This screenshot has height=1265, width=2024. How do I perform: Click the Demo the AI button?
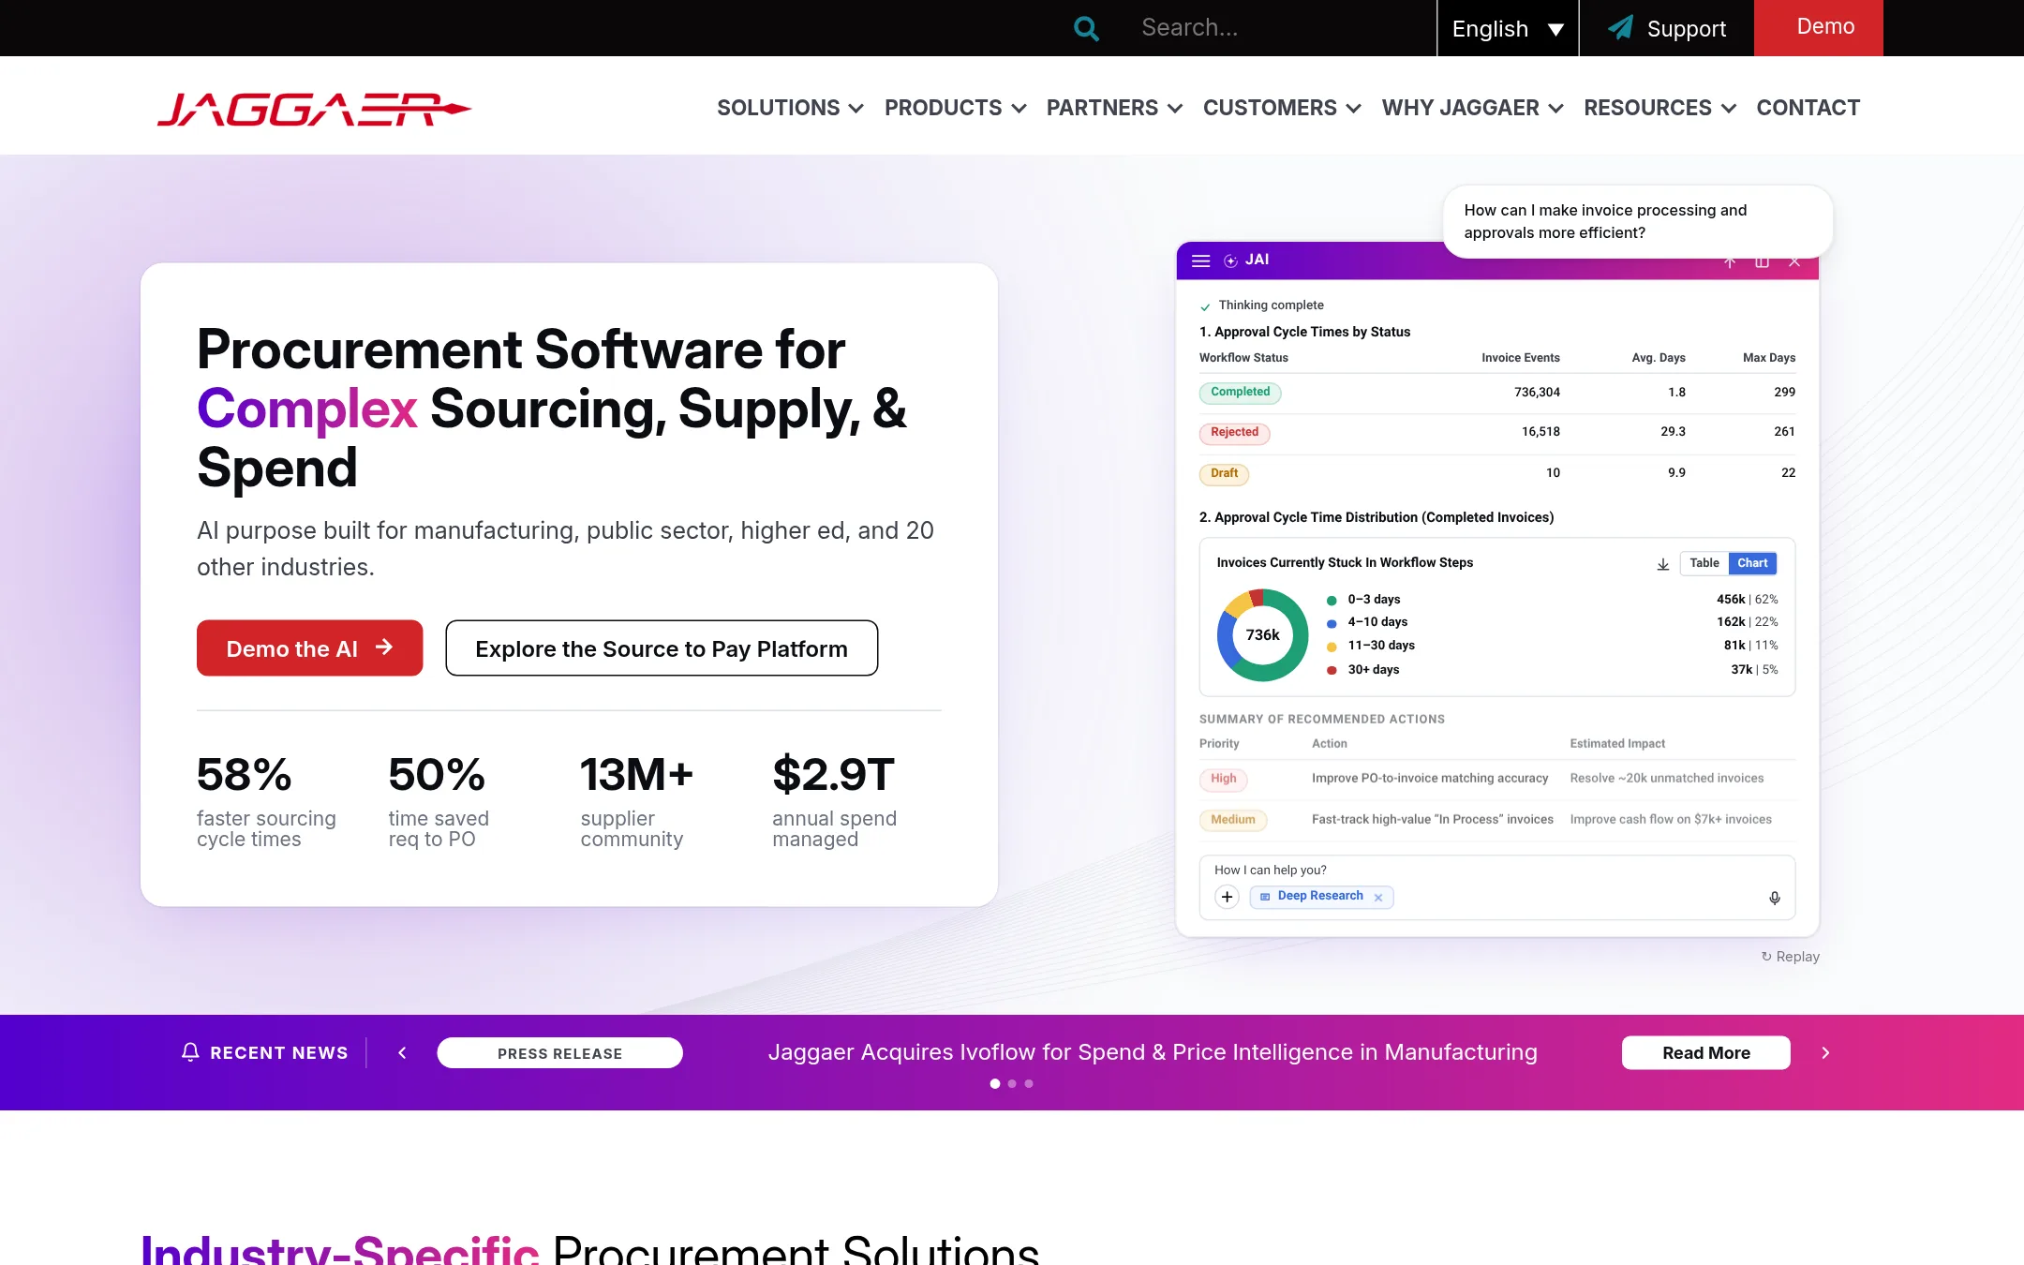[309, 647]
